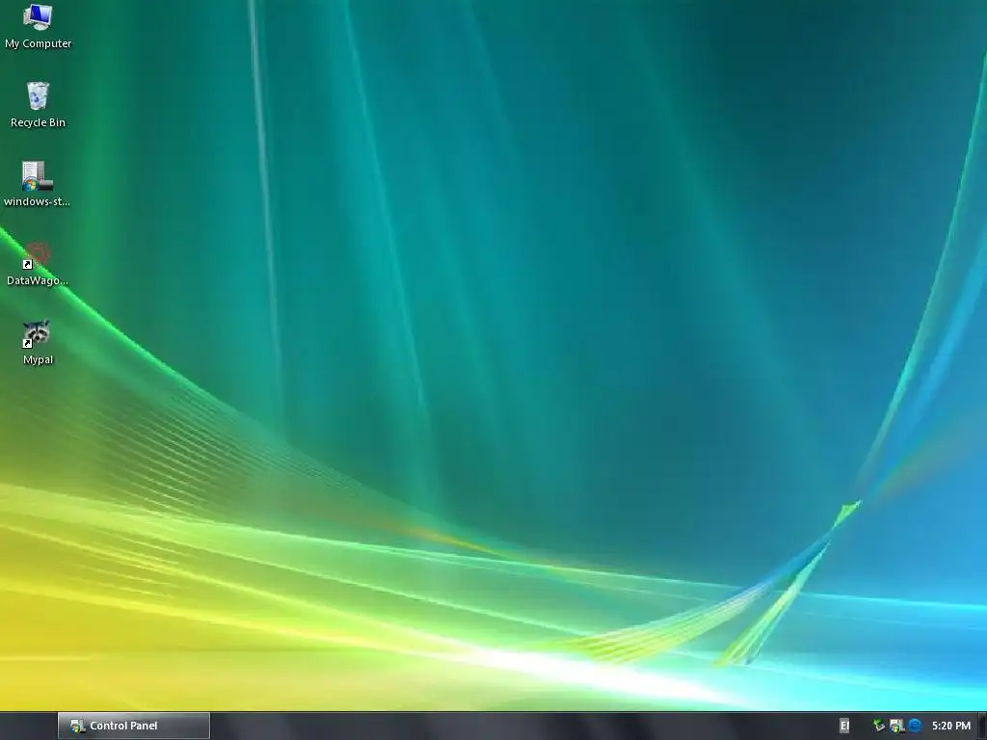987x740 pixels.
Task: Click the Windows flag computer tray icon
Action: click(897, 726)
